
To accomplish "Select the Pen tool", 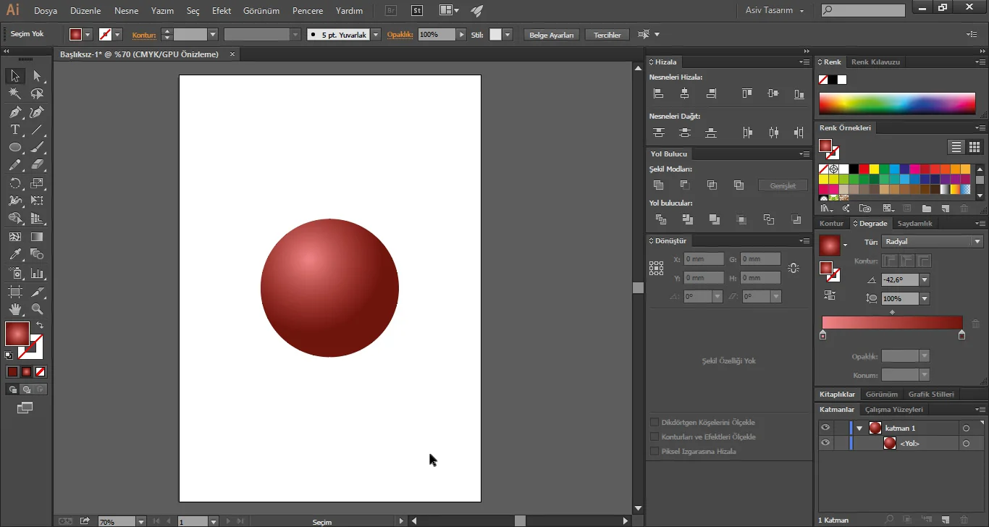I will [x=14, y=112].
